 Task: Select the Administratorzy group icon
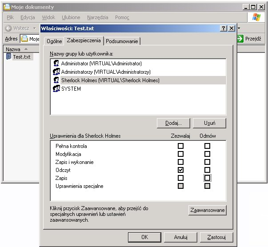pyautogui.click(x=56, y=72)
